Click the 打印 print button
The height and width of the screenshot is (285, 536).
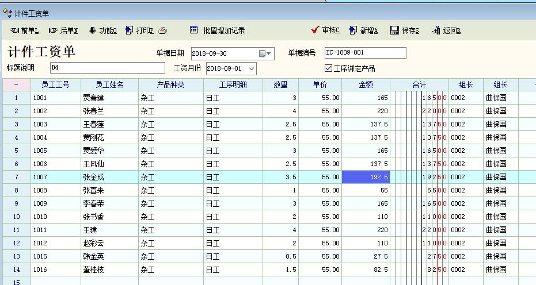point(139,30)
